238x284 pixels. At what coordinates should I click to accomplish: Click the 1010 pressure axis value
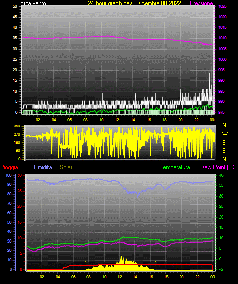pyautogui.click(x=222, y=38)
